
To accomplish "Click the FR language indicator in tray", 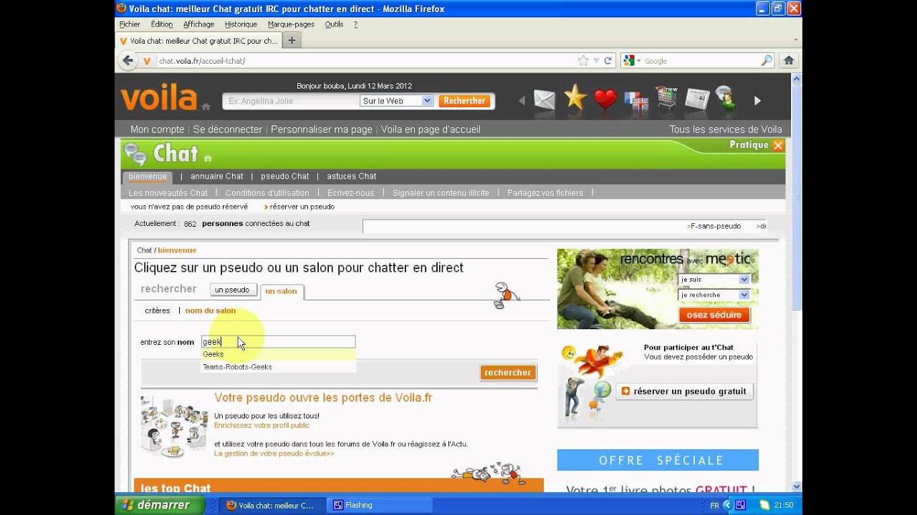I will pos(714,505).
